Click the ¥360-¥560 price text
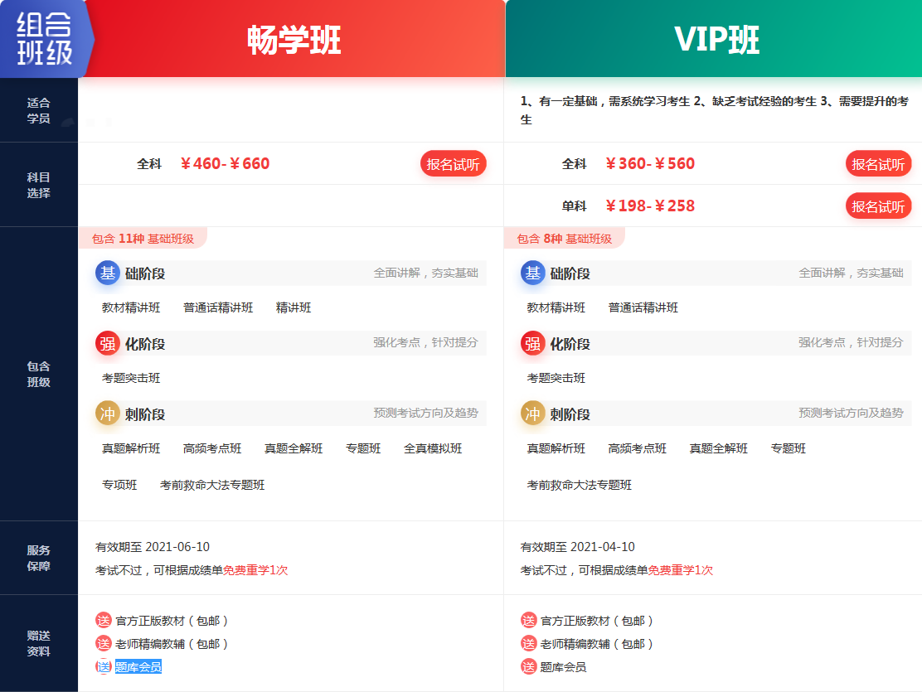This screenshot has height=692, width=922. pos(650,163)
